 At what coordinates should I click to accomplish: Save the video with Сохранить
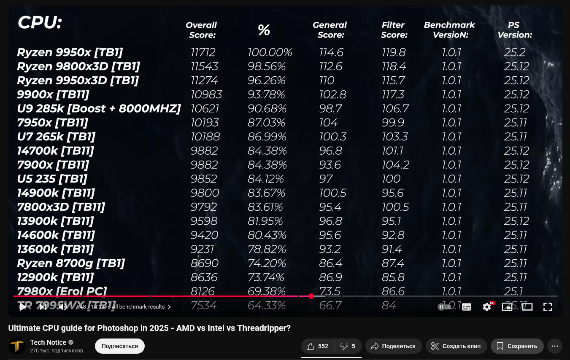[517, 346]
